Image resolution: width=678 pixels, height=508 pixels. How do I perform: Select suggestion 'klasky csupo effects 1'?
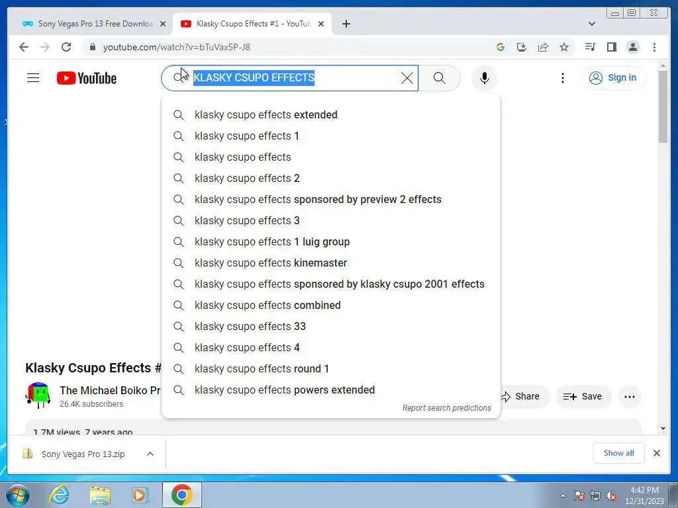coord(331,136)
